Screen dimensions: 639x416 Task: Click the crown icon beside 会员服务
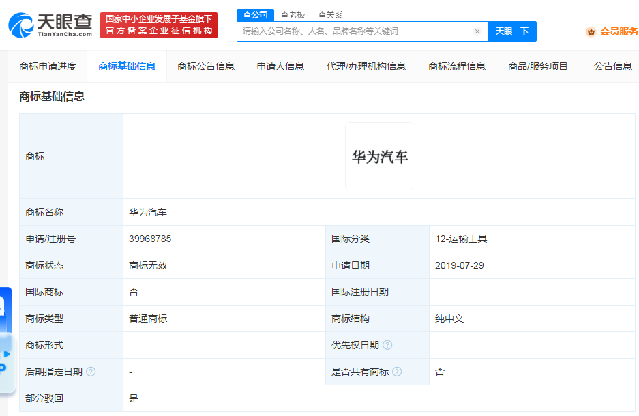pos(591,32)
